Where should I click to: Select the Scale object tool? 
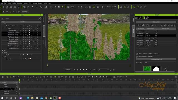pyautogui.click(x=46, y=7)
